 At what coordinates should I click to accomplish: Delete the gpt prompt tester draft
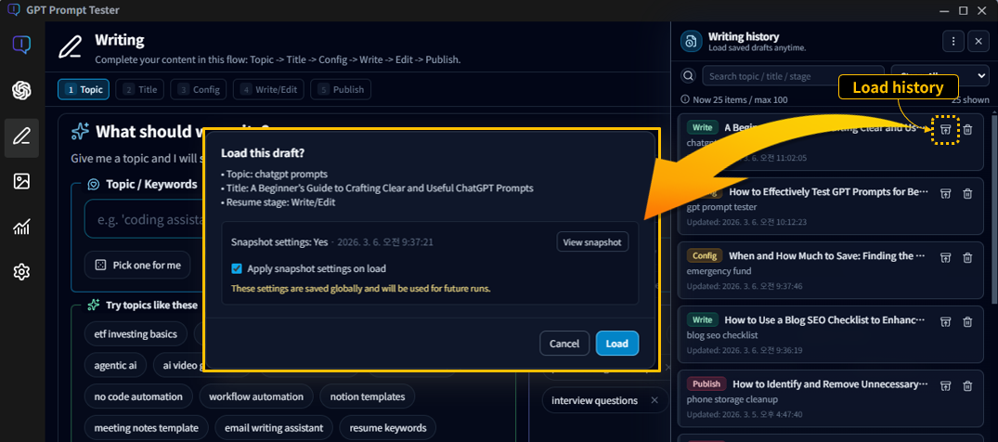[x=967, y=193]
